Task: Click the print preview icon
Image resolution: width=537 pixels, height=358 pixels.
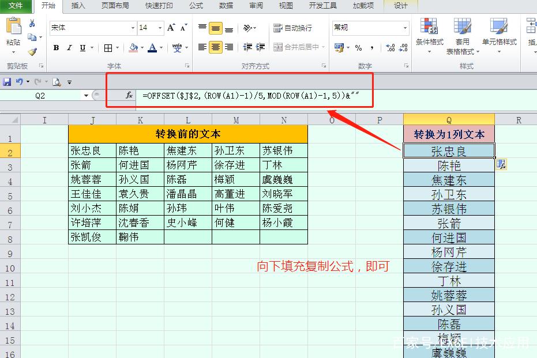Action: coord(57,82)
